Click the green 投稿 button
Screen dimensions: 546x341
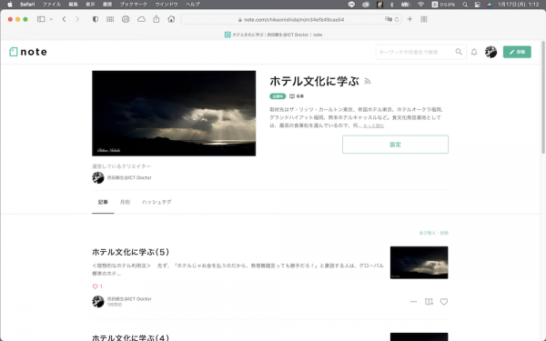517,52
